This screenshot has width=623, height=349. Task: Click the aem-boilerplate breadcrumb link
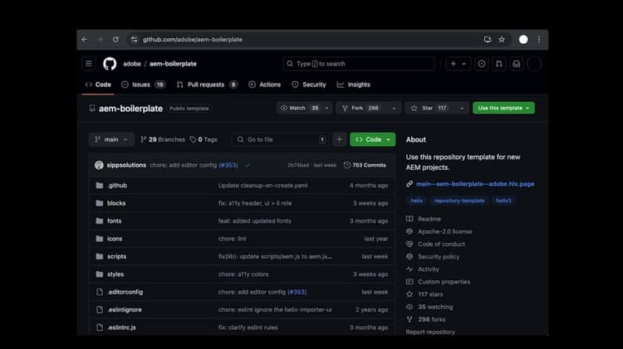(x=173, y=64)
